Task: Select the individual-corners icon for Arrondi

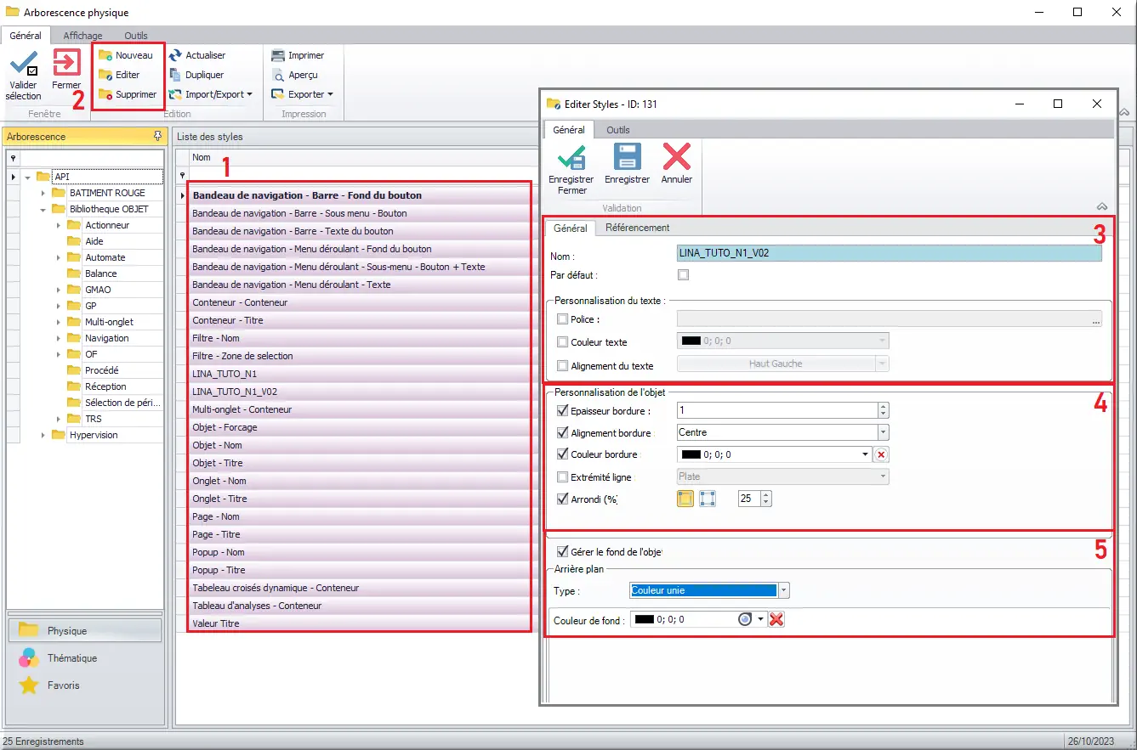Action: tap(708, 499)
